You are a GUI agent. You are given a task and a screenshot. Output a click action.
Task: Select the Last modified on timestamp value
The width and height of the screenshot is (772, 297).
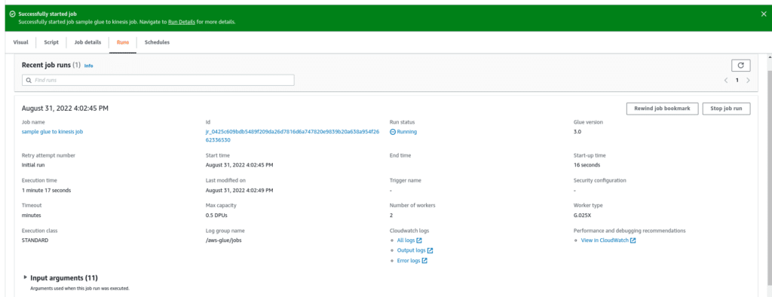pyautogui.click(x=239, y=190)
